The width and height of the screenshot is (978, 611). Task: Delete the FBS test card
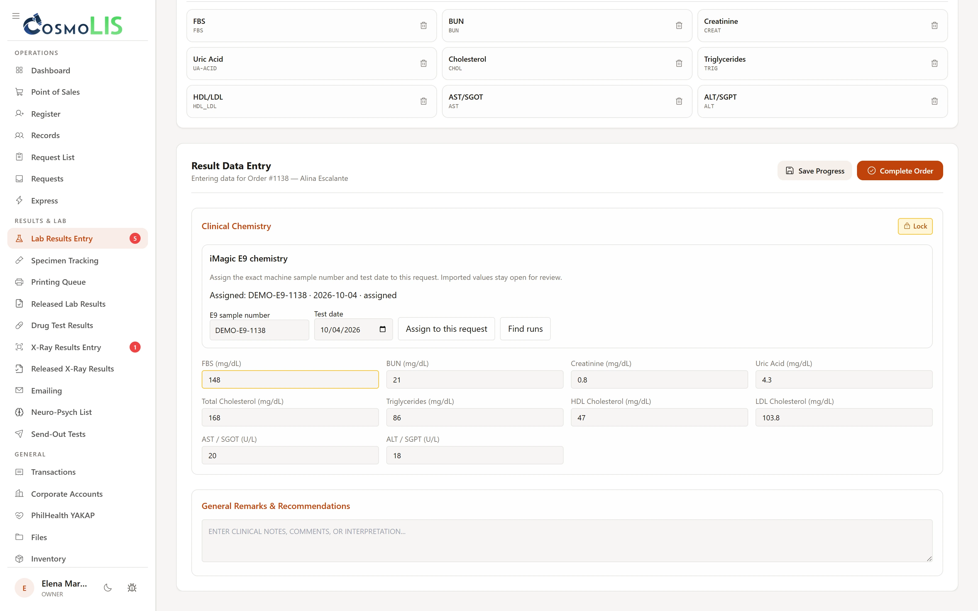[423, 25]
